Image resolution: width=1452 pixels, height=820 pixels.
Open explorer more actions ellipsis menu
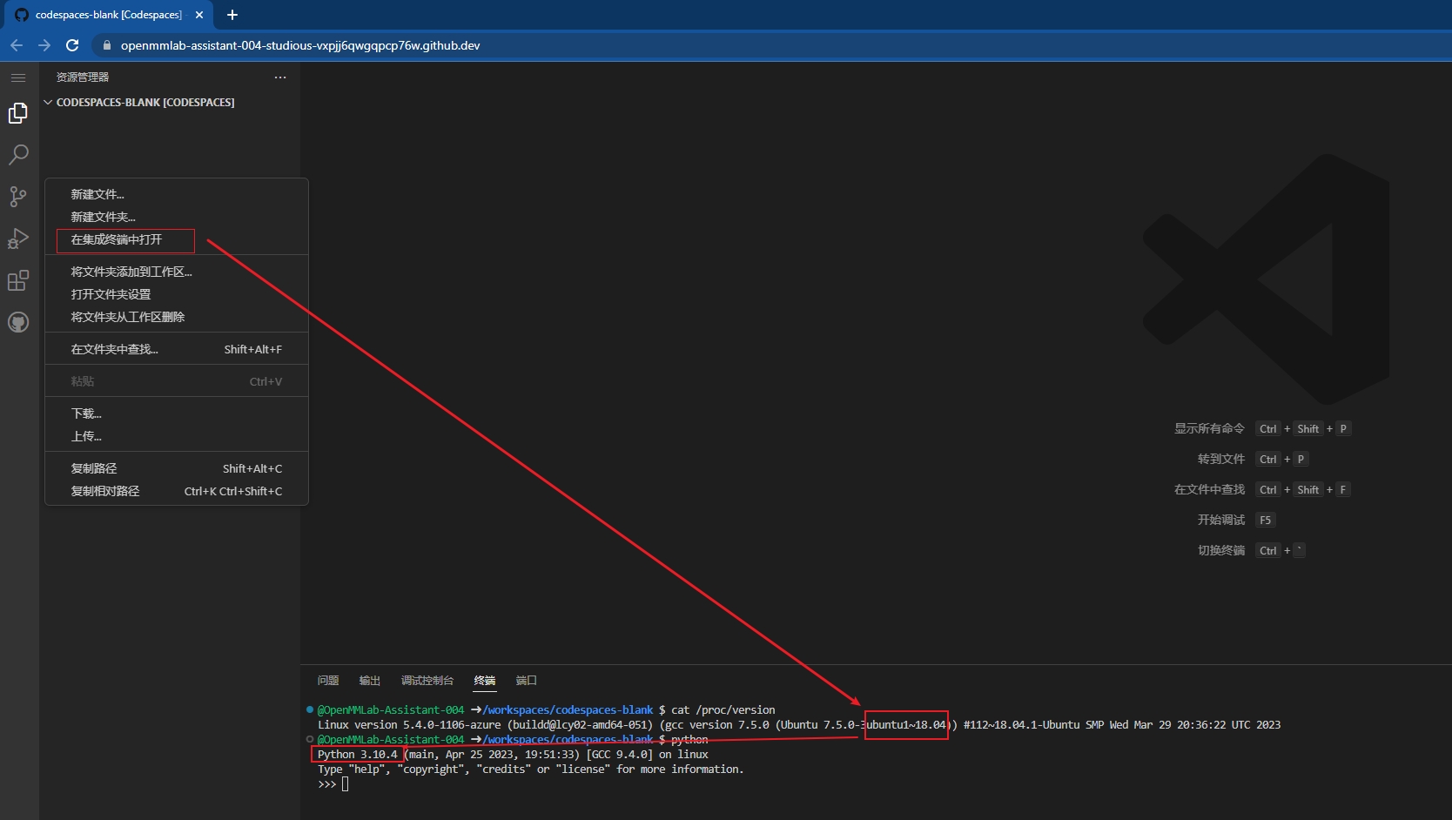tap(280, 77)
